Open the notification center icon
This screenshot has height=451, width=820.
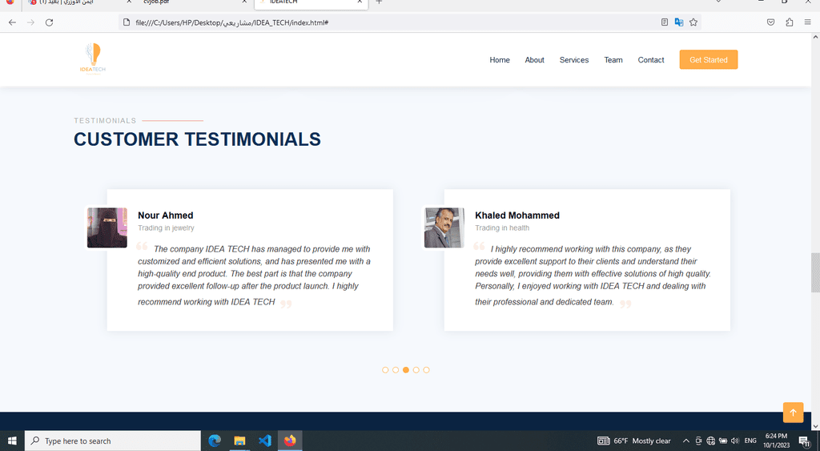[805, 442]
